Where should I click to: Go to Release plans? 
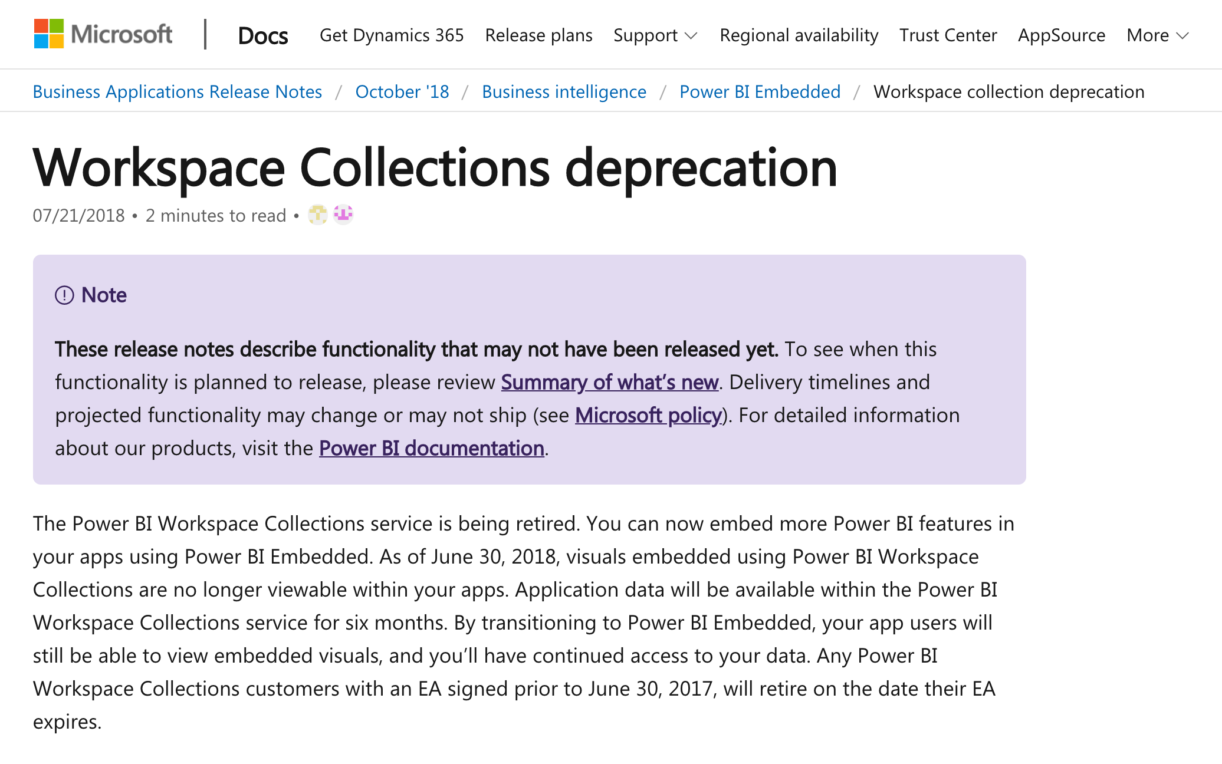click(x=538, y=35)
